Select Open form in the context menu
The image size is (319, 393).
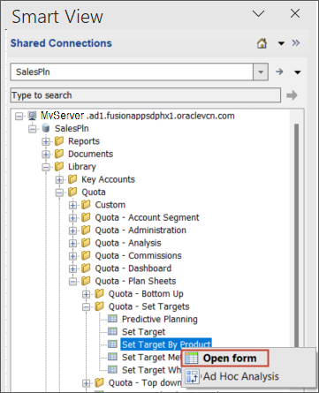(225, 359)
